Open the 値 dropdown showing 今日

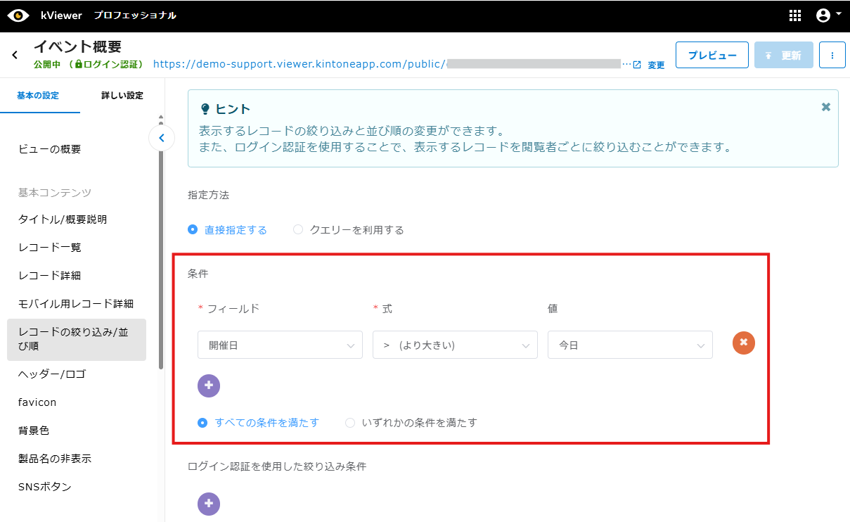point(630,345)
